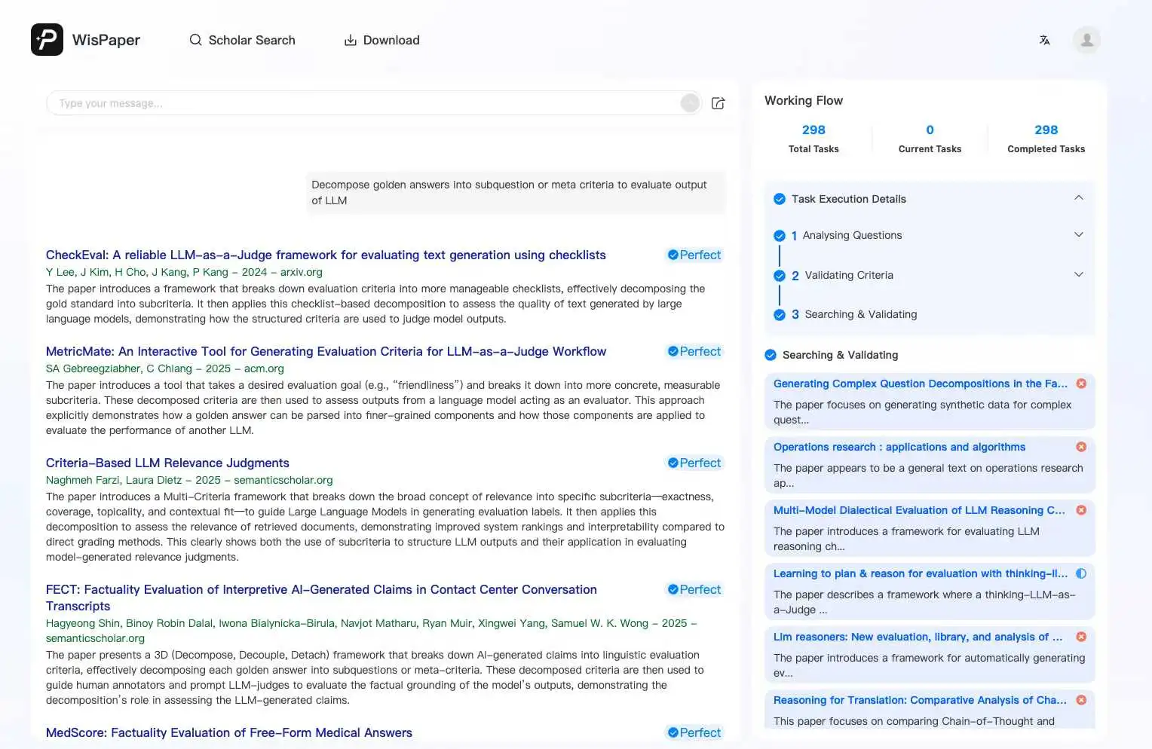The width and height of the screenshot is (1152, 749).
Task: Select step 3 Searching & Validating
Action: coord(860,314)
